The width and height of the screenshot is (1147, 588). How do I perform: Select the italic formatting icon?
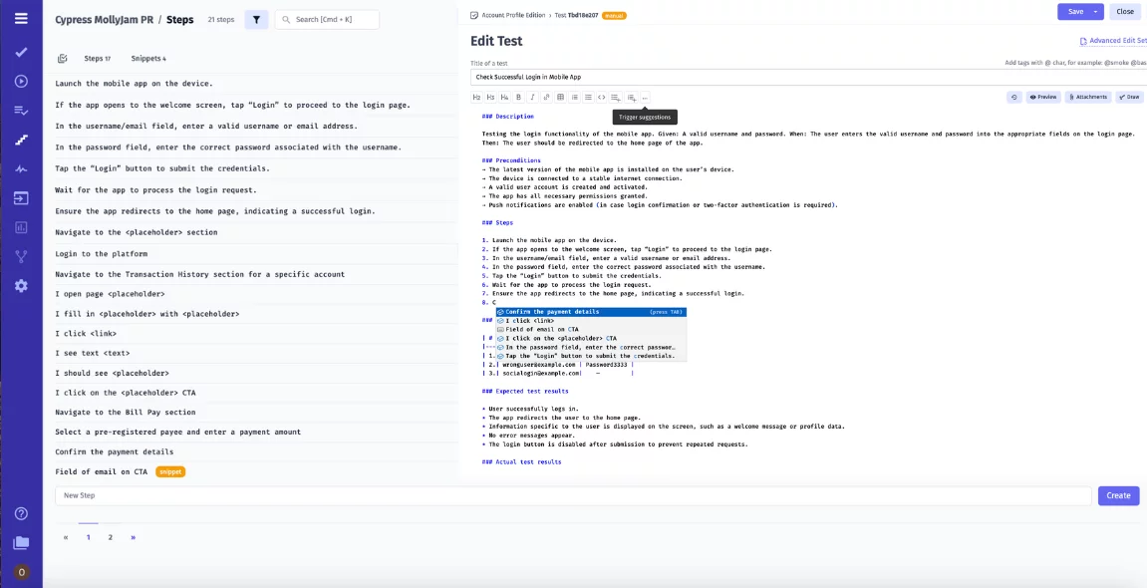(x=533, y=97)
